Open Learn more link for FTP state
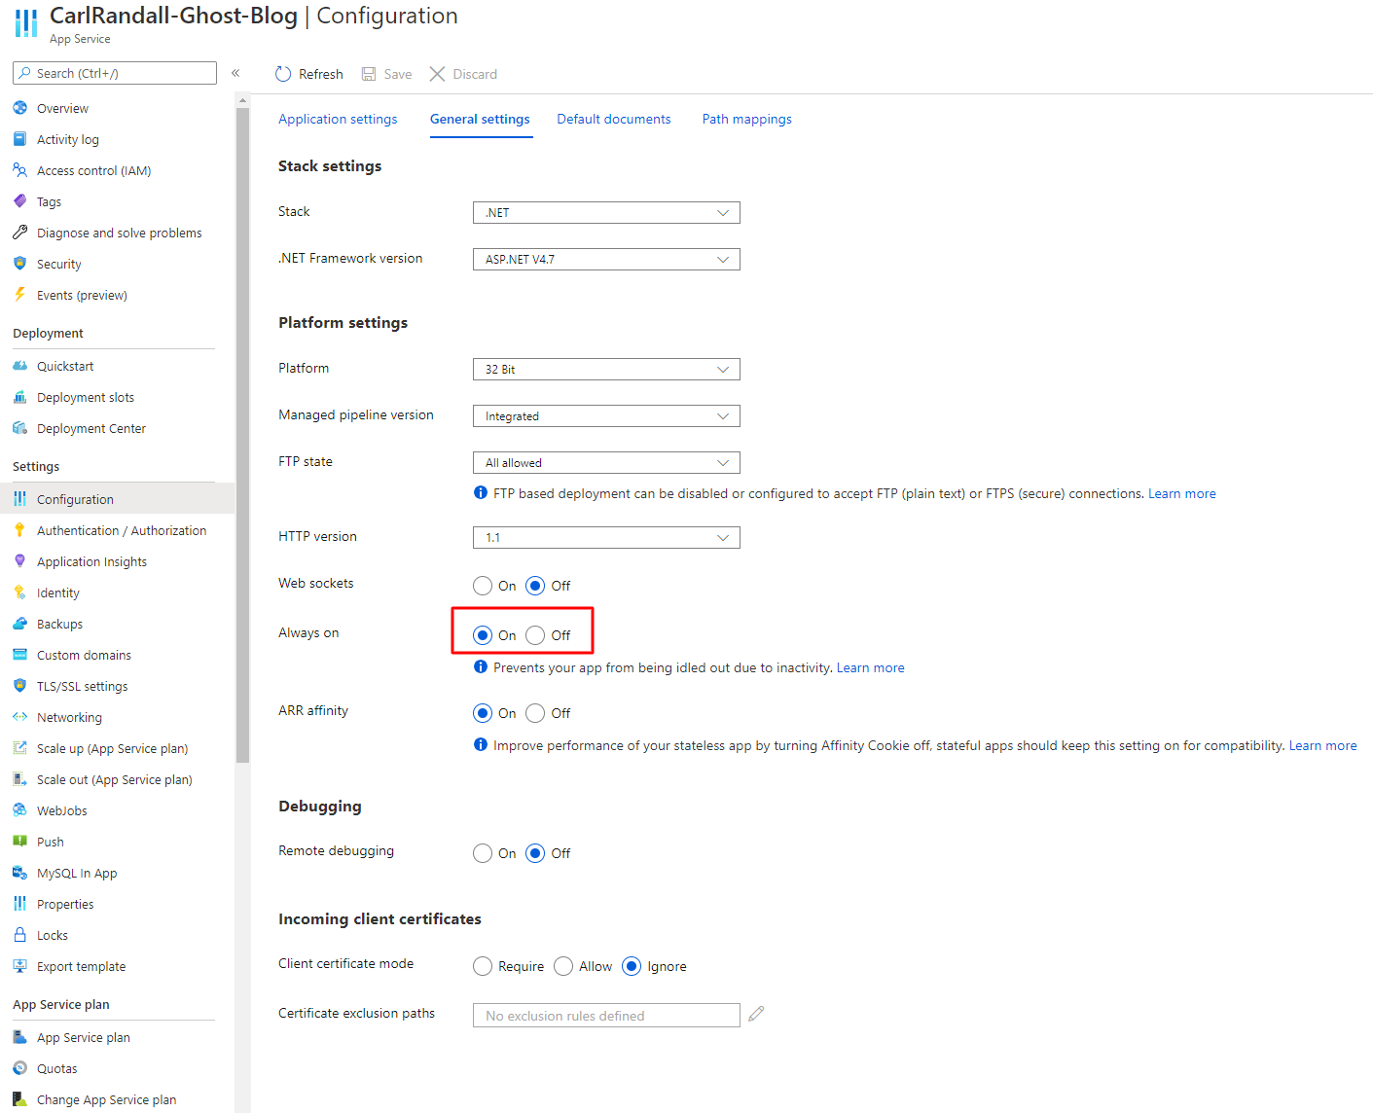1373x1113 pixels. coord(1182,493)
